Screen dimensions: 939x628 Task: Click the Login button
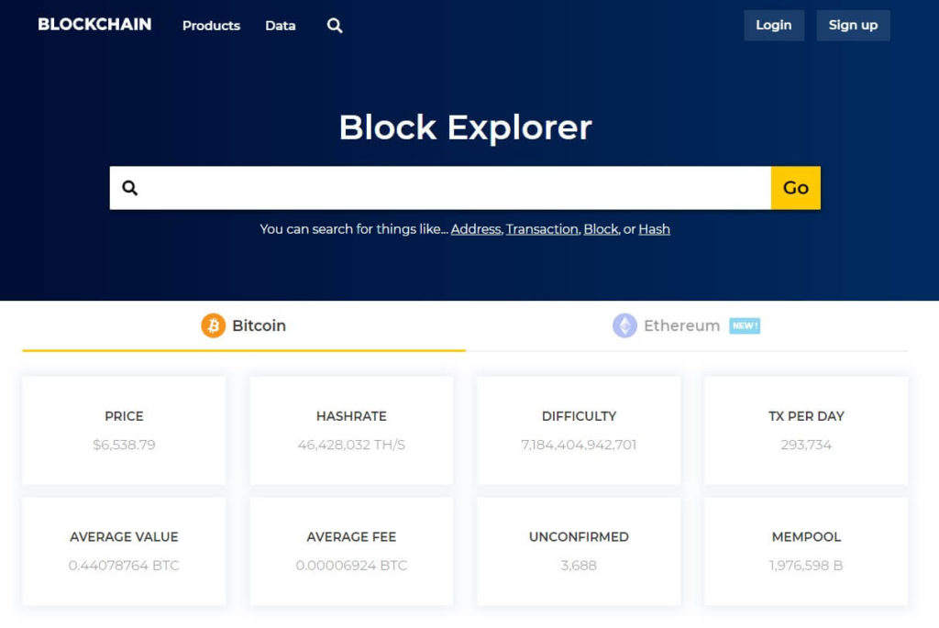pyautogui.click(x=774, y=25)
